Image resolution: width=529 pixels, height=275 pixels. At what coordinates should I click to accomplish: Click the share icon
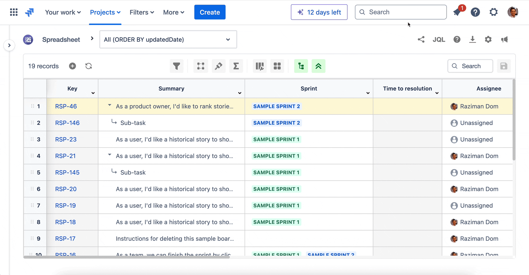tap(421, 40)
